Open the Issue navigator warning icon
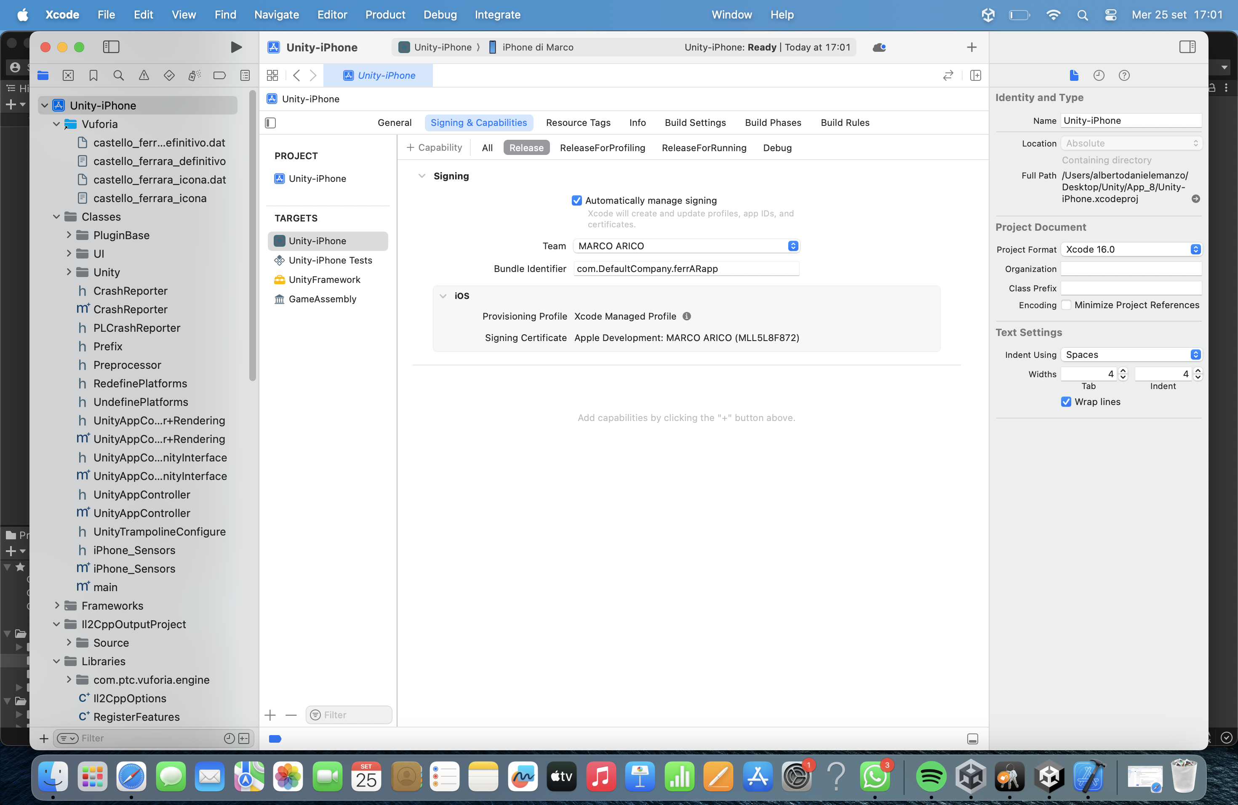This screenshot has height=805, width=1238. point(144,75)
